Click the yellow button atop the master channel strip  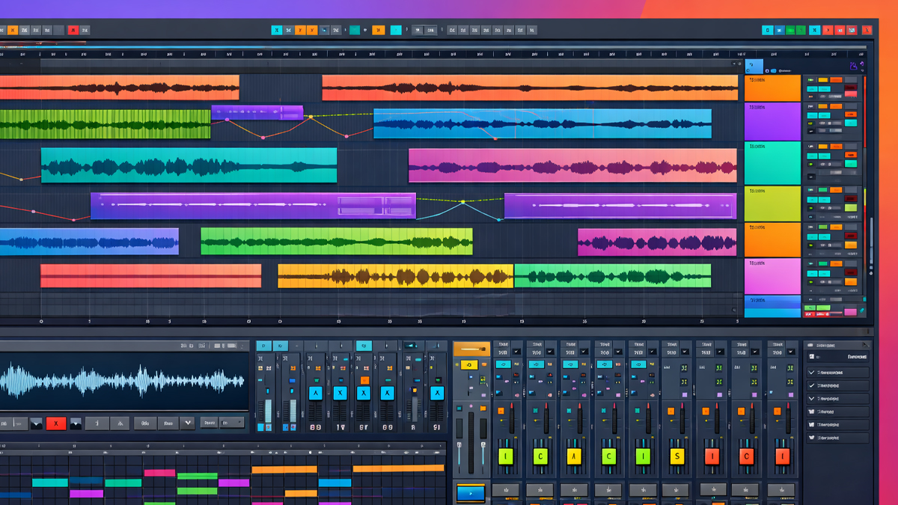pos(469,365)
